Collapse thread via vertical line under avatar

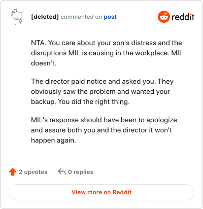pos(17,92)
